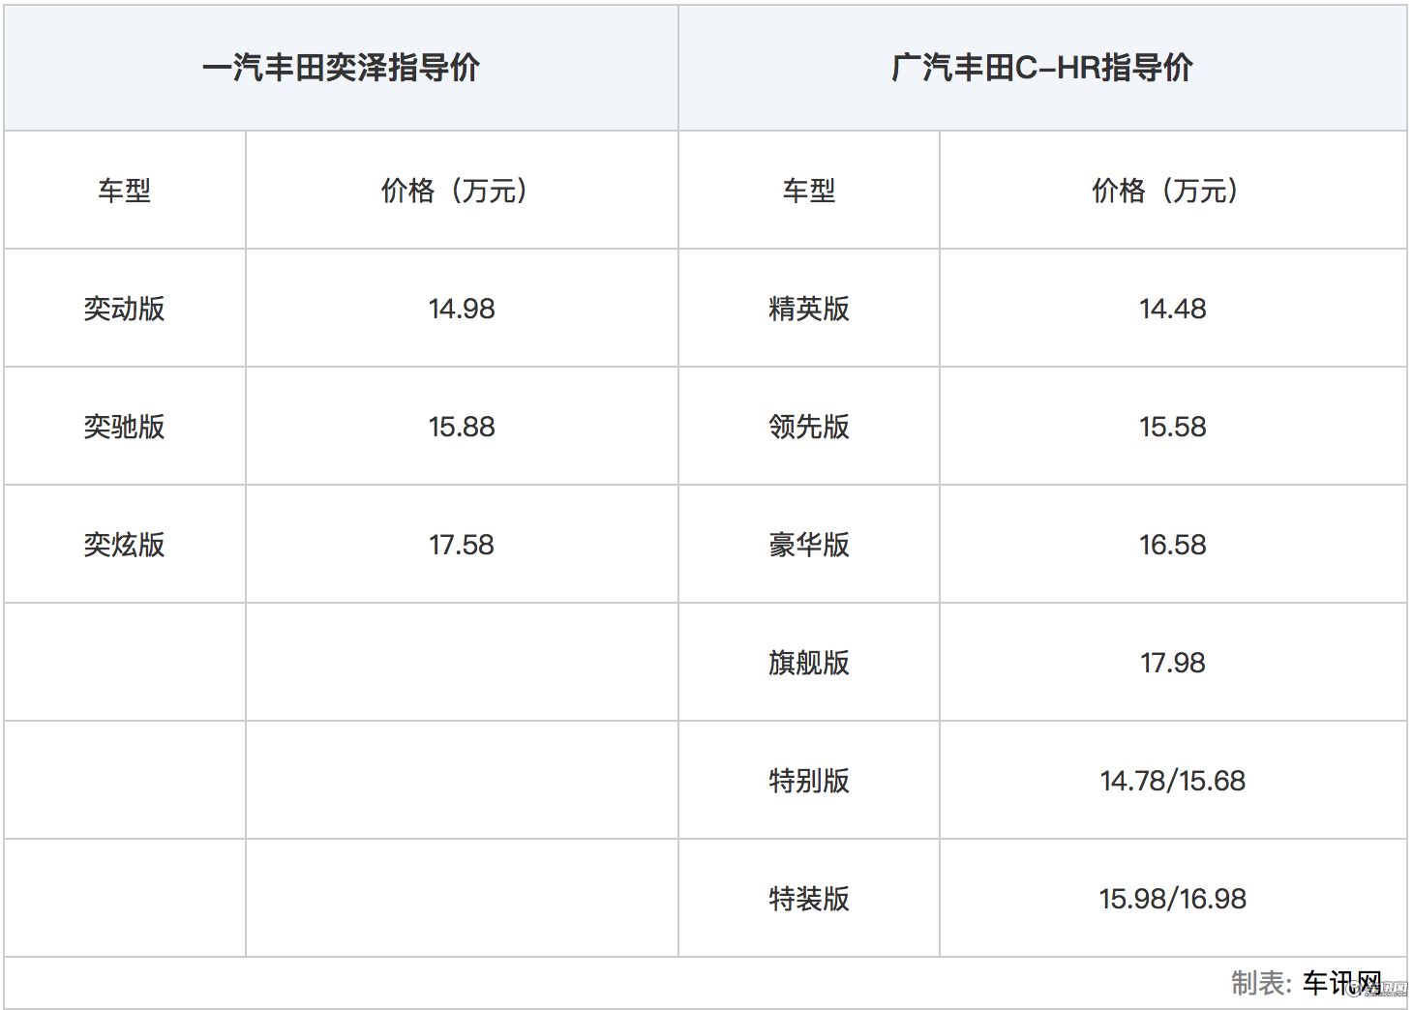Click the 17.58 price cell
The width and height of the screenshot is (1413, 1010).
(x=462, y=545)
